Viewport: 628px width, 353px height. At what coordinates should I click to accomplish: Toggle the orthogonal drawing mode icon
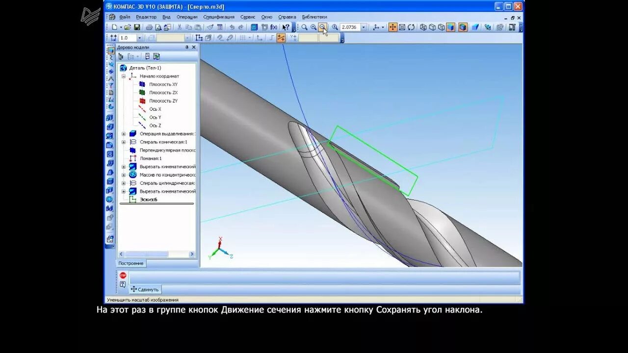pyautogui.click(x=271, y=38)
